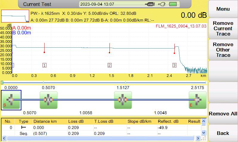
Task: Select the end connector icon marked E
Action: click(198, 100)
